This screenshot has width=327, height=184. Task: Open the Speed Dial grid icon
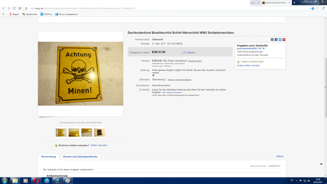coord(20,8)
